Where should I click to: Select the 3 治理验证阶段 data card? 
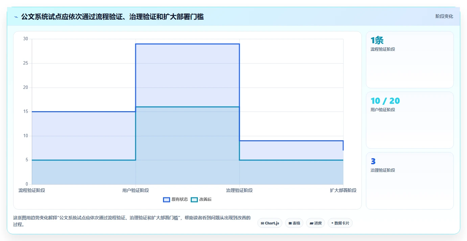[x=410, y=181]
